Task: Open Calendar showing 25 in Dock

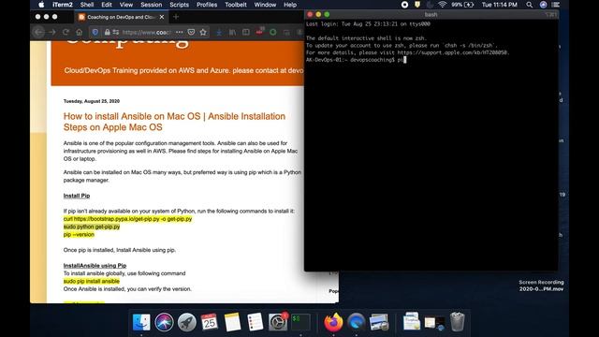Action: point(210,322)
